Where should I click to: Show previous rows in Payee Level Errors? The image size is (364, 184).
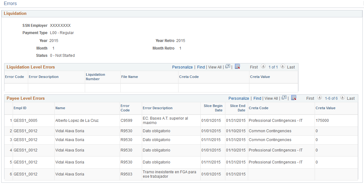319,98
